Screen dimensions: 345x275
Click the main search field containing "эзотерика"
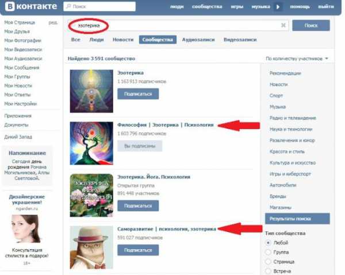[x=178, y=25]
